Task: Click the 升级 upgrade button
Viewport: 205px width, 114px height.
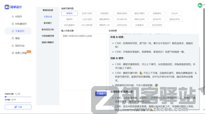Action: (x=18, y=107)
